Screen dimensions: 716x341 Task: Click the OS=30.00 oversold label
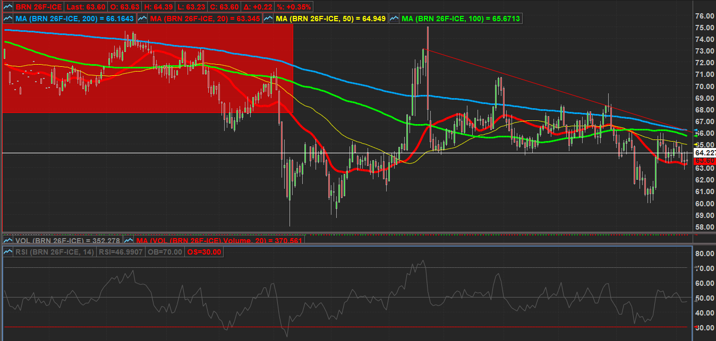tap(204, 252)
